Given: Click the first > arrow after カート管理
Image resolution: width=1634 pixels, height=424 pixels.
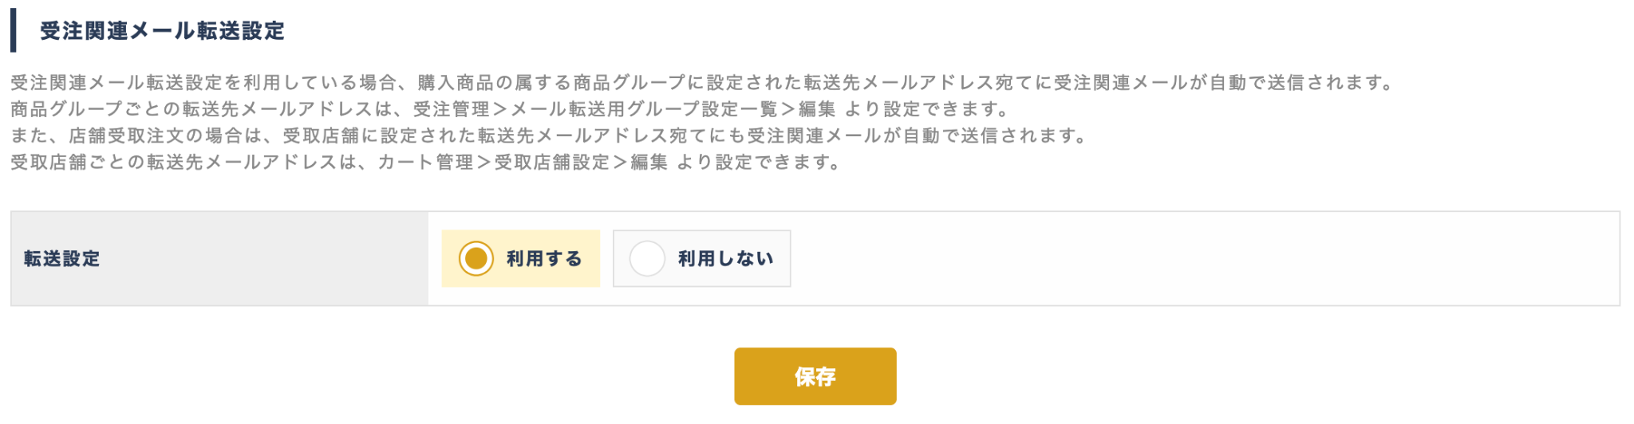Looking at the screenshot, I should tap(484, 163).
